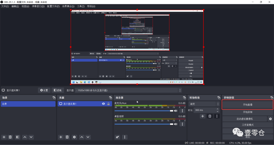Hide the 显示器采集1 source using eye icon
Viewport: 274px width, 145px height.
104,104
